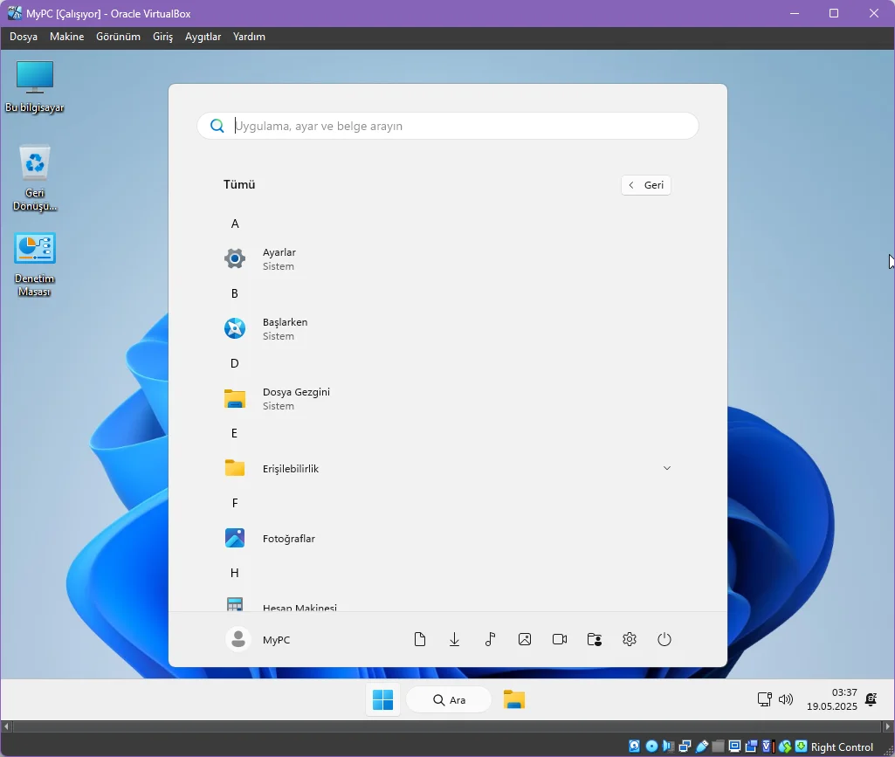Click the power button in Start menu

pyautogui.click(x=664, y=639)
